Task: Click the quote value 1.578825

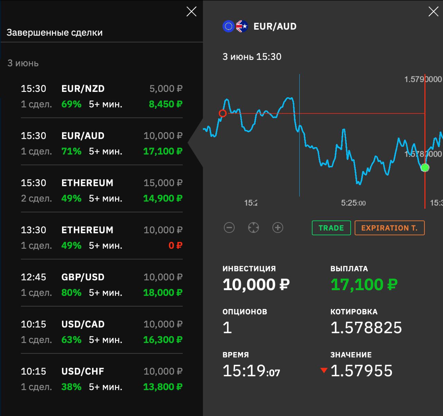Action: [x=366, y=328]
